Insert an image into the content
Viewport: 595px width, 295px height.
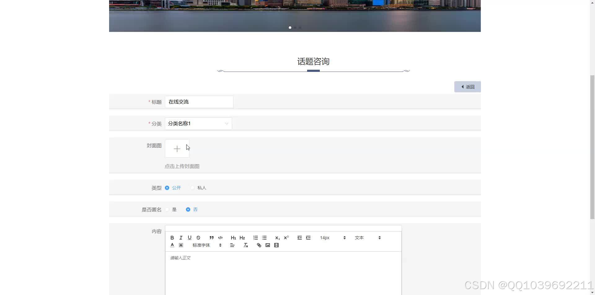click(267, 245)
